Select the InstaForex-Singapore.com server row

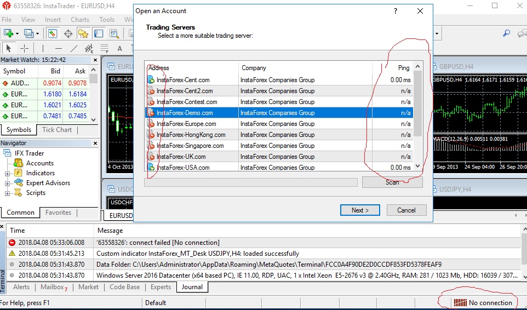pyautogui.click(x=279, y=146)
